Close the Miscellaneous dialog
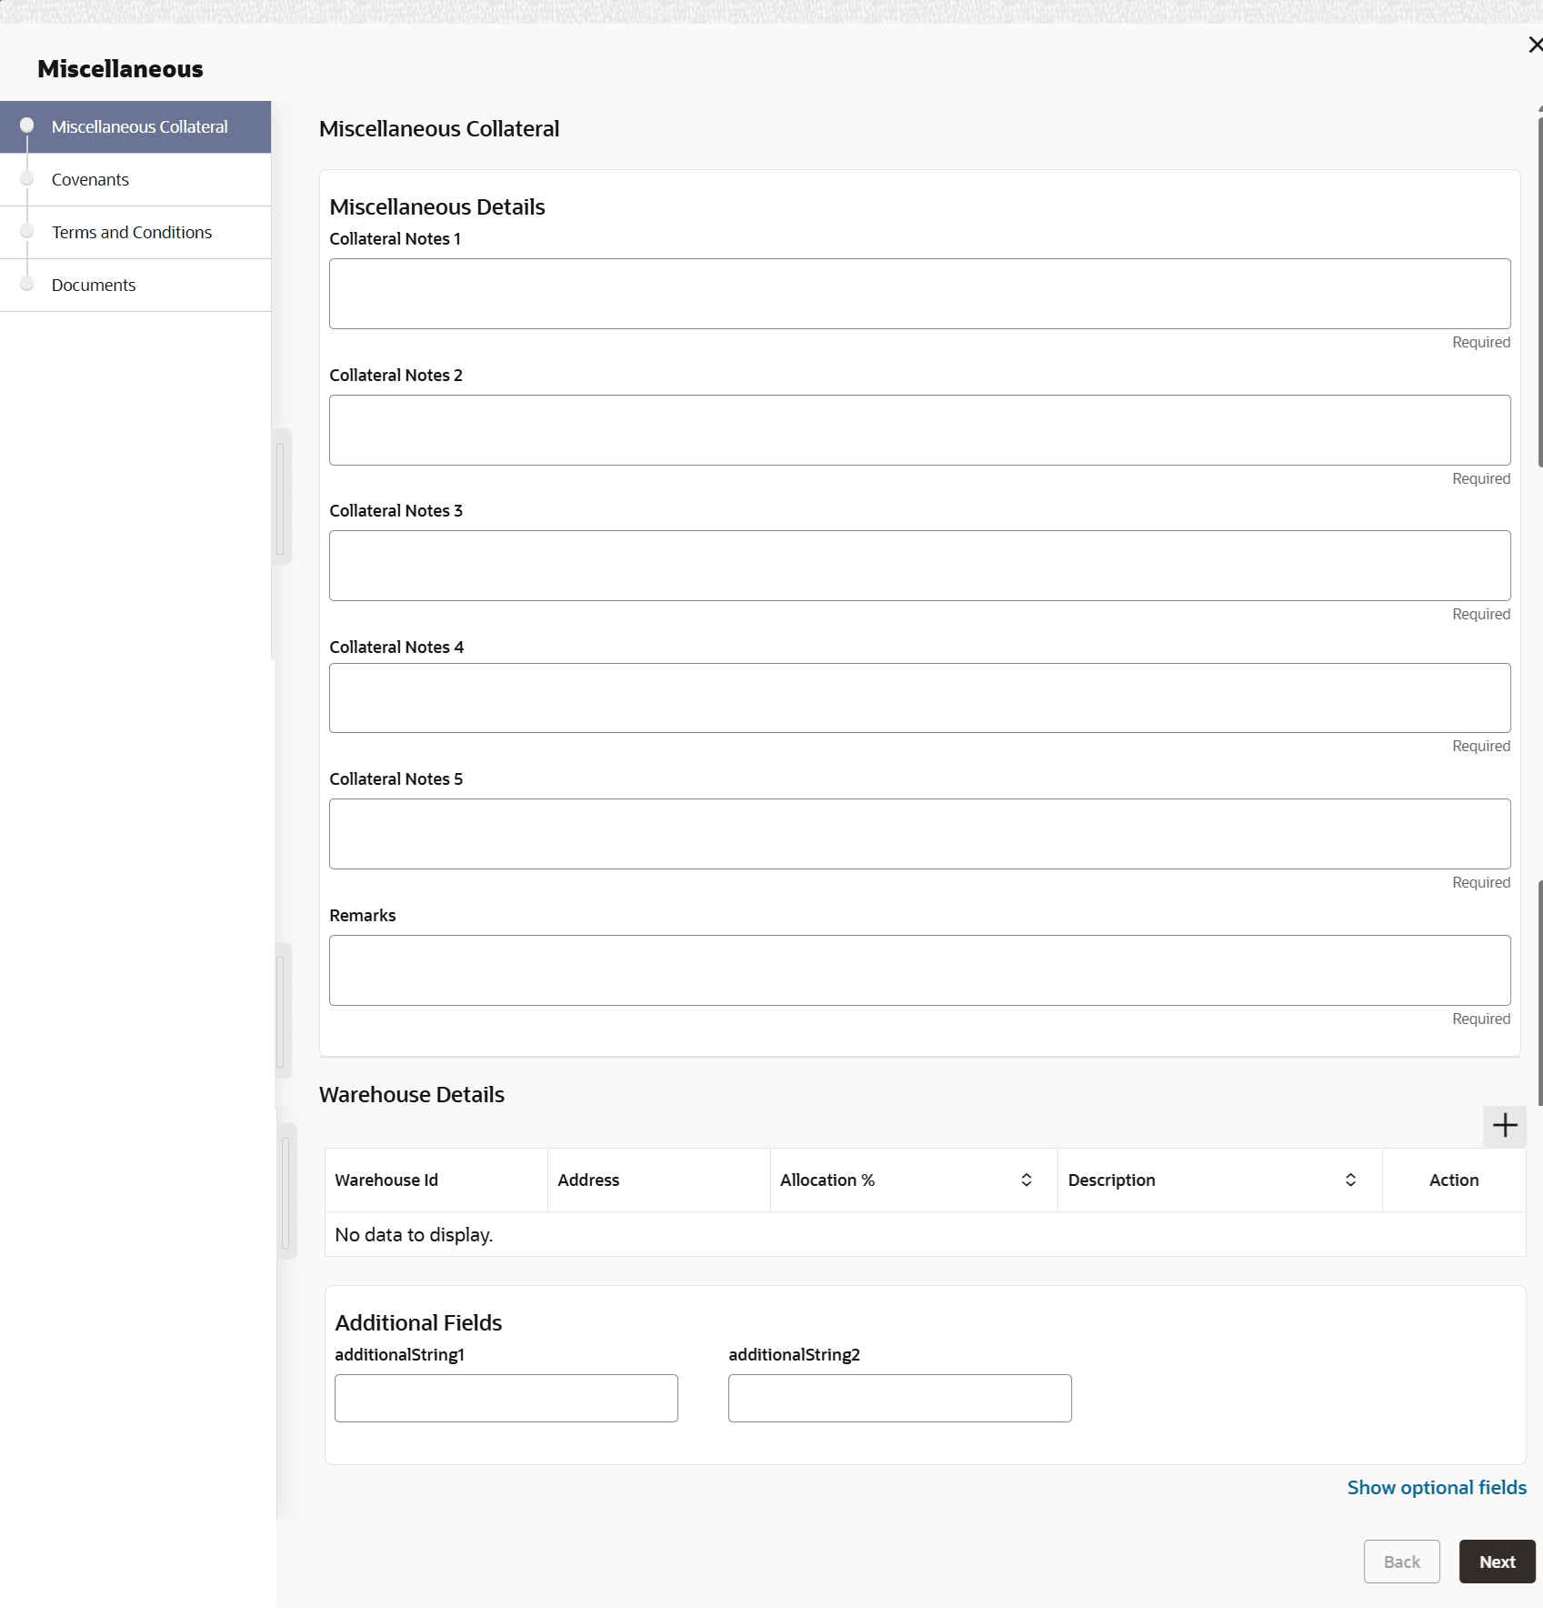1543x1617 pixels. 1535,45
